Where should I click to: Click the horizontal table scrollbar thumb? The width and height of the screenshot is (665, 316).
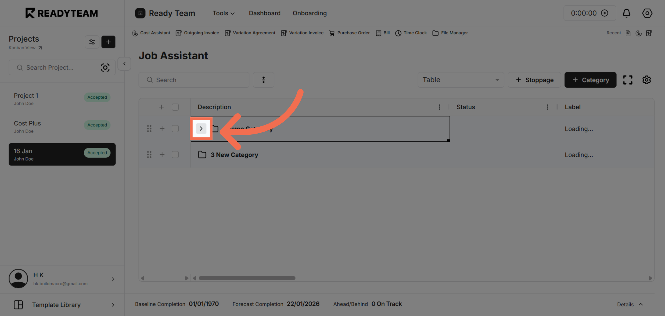tap(247, 278)
